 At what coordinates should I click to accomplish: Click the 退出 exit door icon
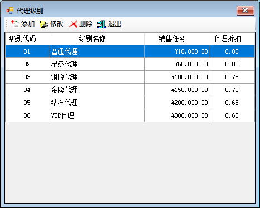(x=102, y=24)
